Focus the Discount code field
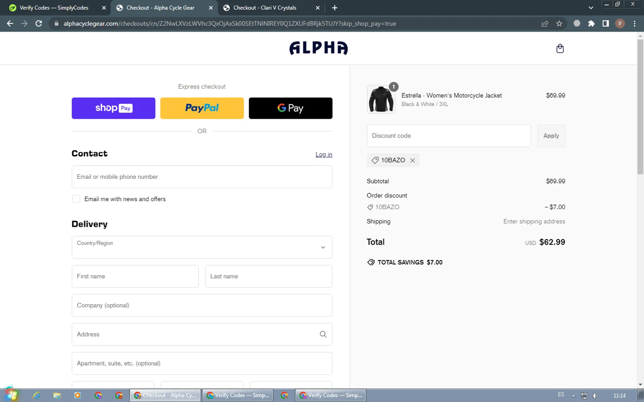Viewport: 644px width, 402px height. 449,136
